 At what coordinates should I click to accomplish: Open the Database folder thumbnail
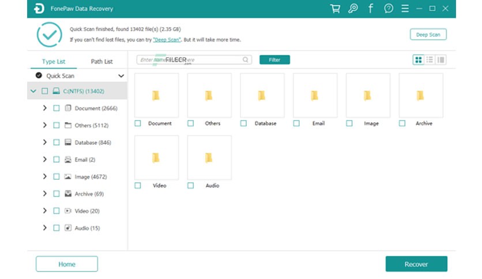point(262,95)
